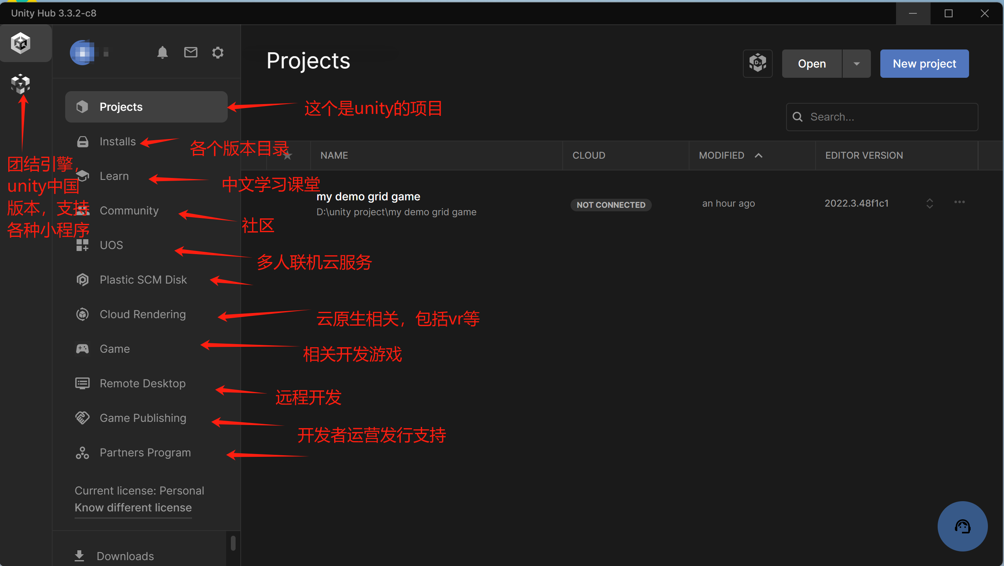This screenshot has height=566, width=1004.
Task: Sort projects by NAME column
Action: (x=334, y=156)
